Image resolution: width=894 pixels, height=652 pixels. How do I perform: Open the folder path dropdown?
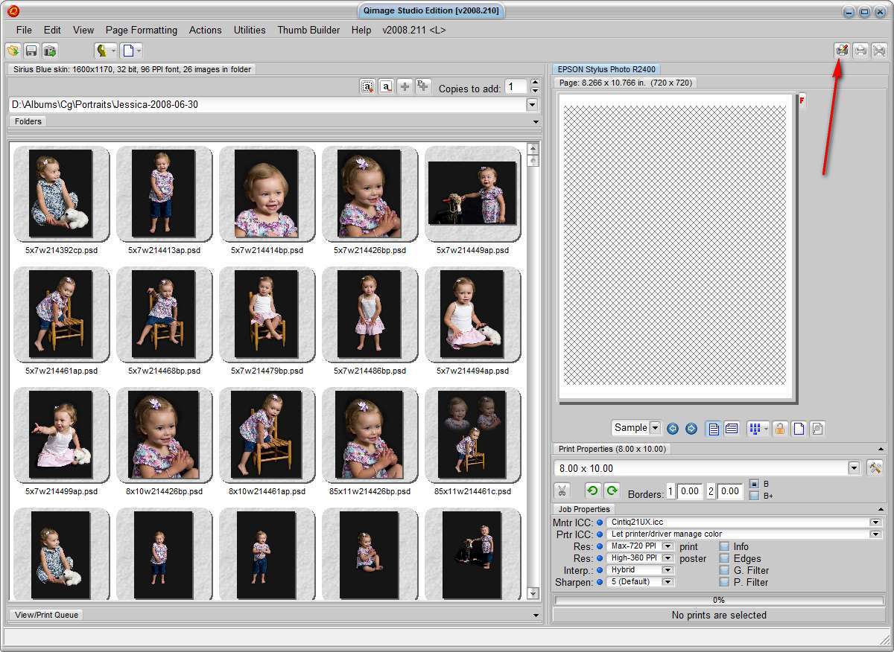[532, 105]
